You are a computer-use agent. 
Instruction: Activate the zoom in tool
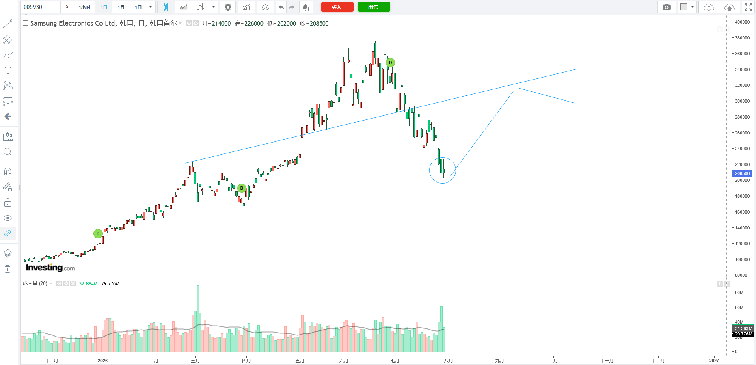coord(8,152)
